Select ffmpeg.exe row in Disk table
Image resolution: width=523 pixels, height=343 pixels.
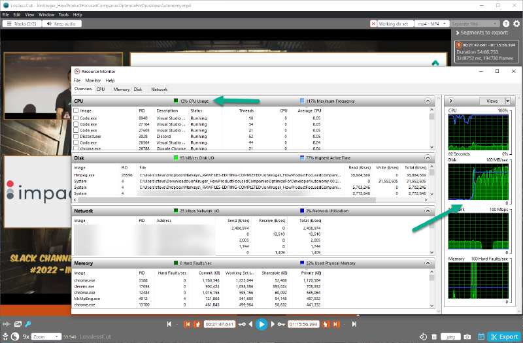250,175
